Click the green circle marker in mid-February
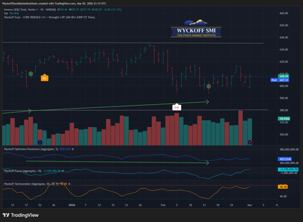303x222 pixels. pyautogui.click(x=209, y=86)
